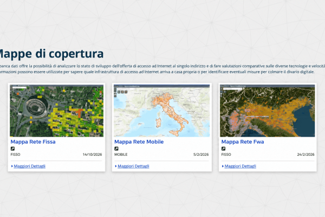325x217 pixels.
Task: Click the arrow before Maggiori Dettagli on Mobile card
Action: [116, 166]
